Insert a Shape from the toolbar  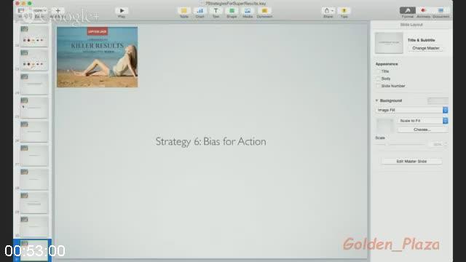click(x=232, y=11)
